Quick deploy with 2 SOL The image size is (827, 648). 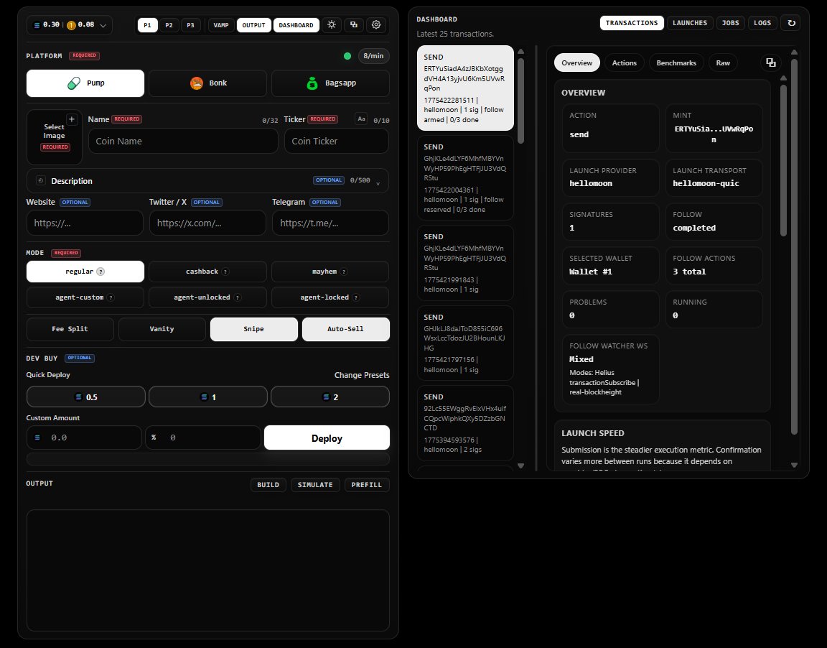pyautogui.click(x=330, y=397)
